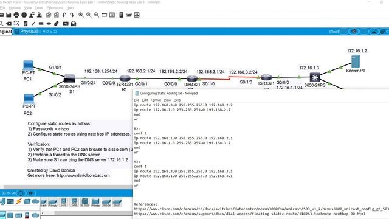Click the Power Cycle Devices button
Screen dimensions: 389x219
pos(21,193)
